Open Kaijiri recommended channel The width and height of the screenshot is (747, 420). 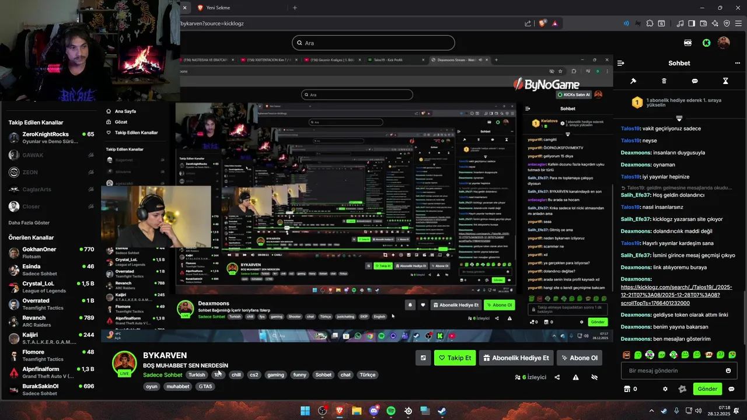(50, 338)
